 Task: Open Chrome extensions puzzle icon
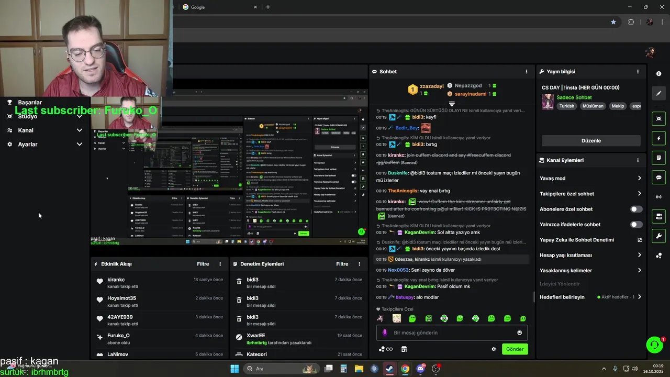(x=631, y=22)
